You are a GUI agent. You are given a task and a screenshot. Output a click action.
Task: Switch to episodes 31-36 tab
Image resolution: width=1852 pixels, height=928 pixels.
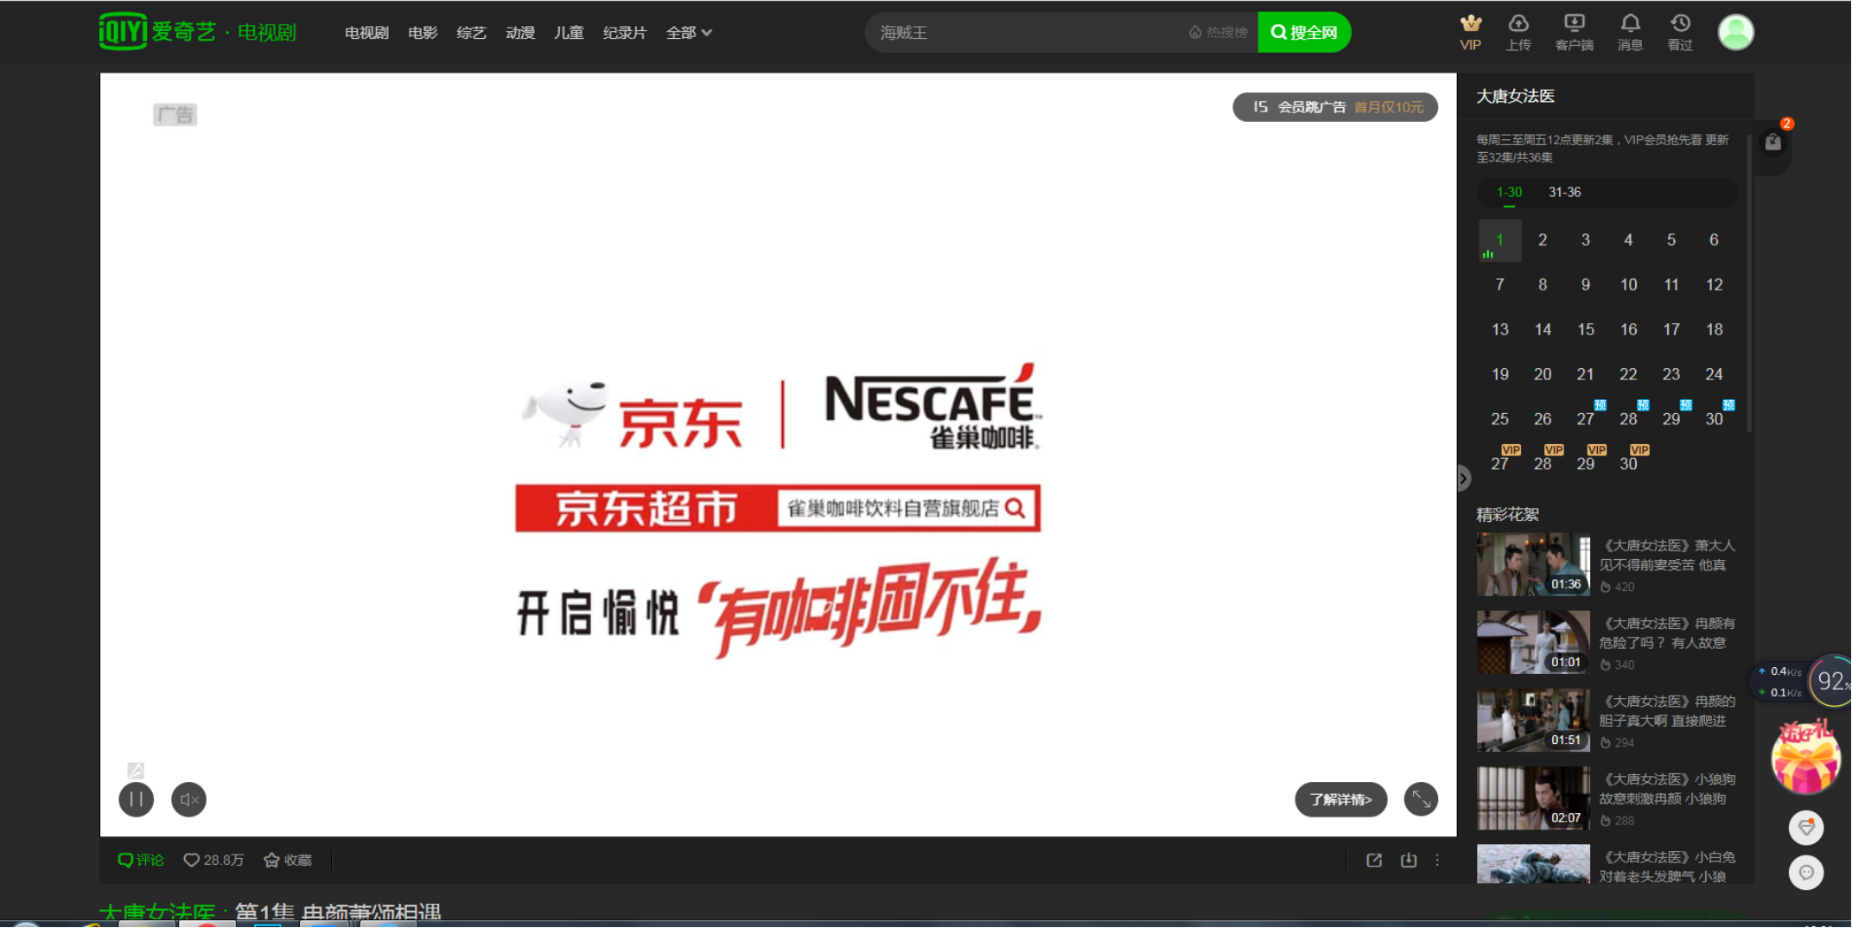pyautogui.click(x=1564, y=192)
